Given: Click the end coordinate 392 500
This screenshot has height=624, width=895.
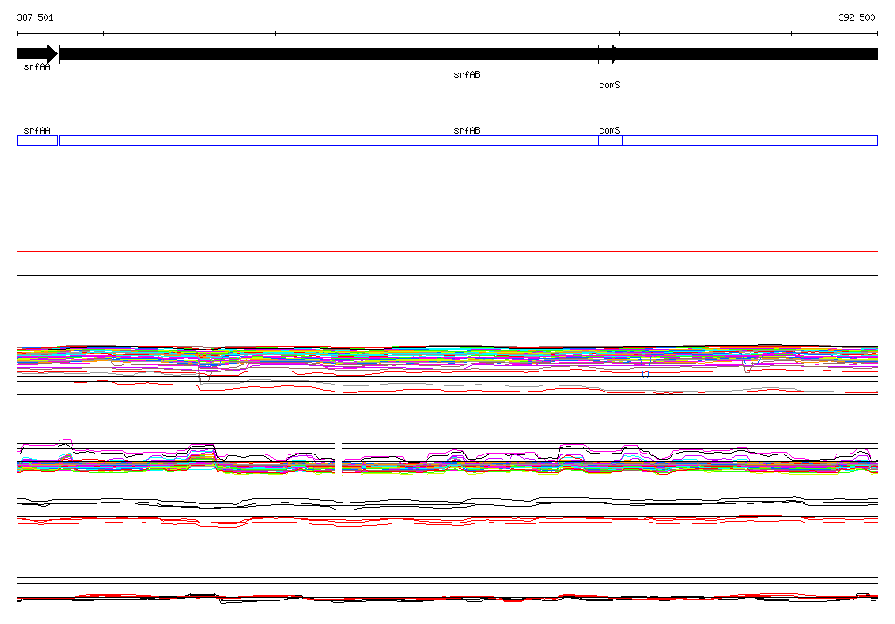Looking at the screenshot, I should pos(857,17).
